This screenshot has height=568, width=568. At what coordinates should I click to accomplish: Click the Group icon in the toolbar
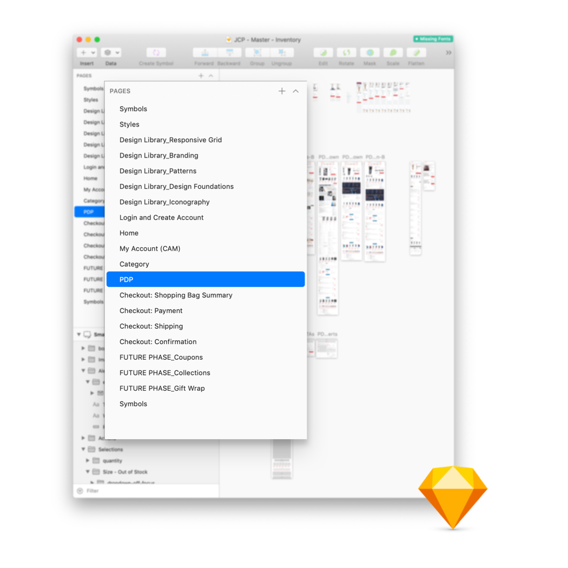pyautogui.click(x=256, y=52)
